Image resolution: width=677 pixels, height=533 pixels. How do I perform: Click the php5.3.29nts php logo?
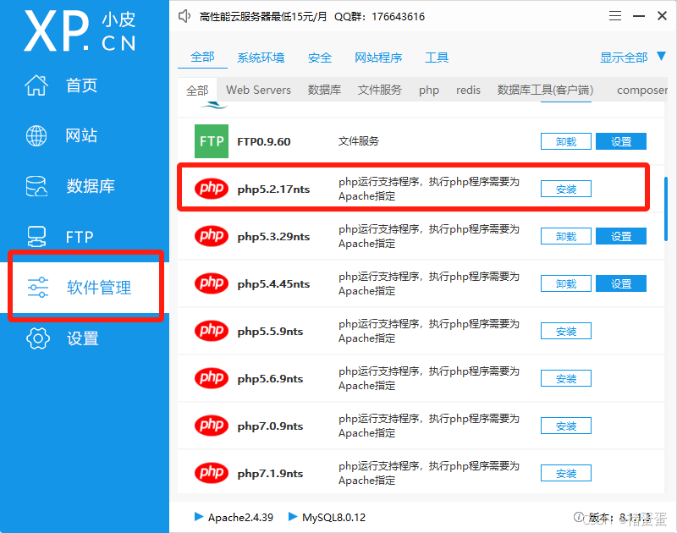(x=211, y=236)
